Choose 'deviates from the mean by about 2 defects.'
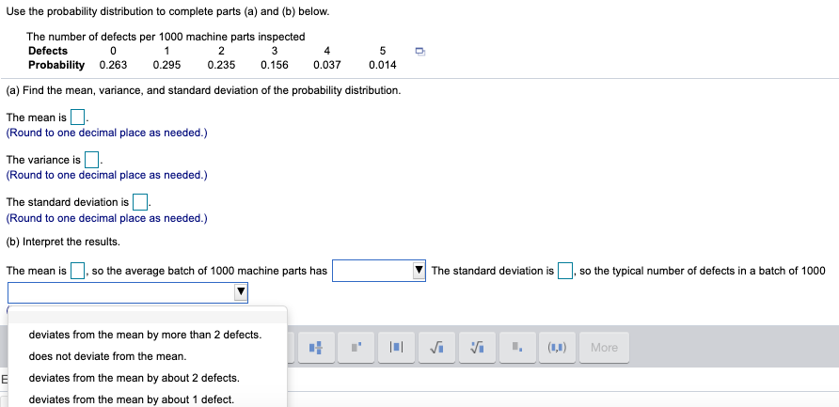Screen dimensions: 839x407 click(135, 378)
